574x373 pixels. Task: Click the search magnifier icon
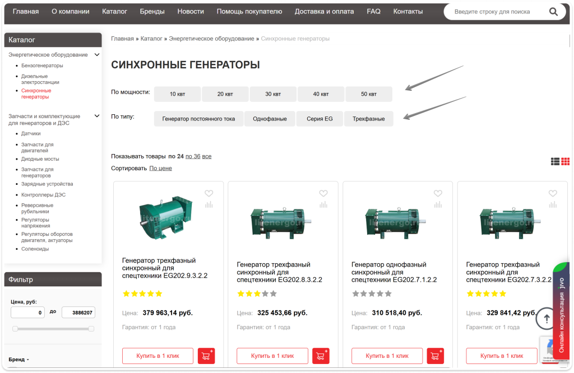553,12
